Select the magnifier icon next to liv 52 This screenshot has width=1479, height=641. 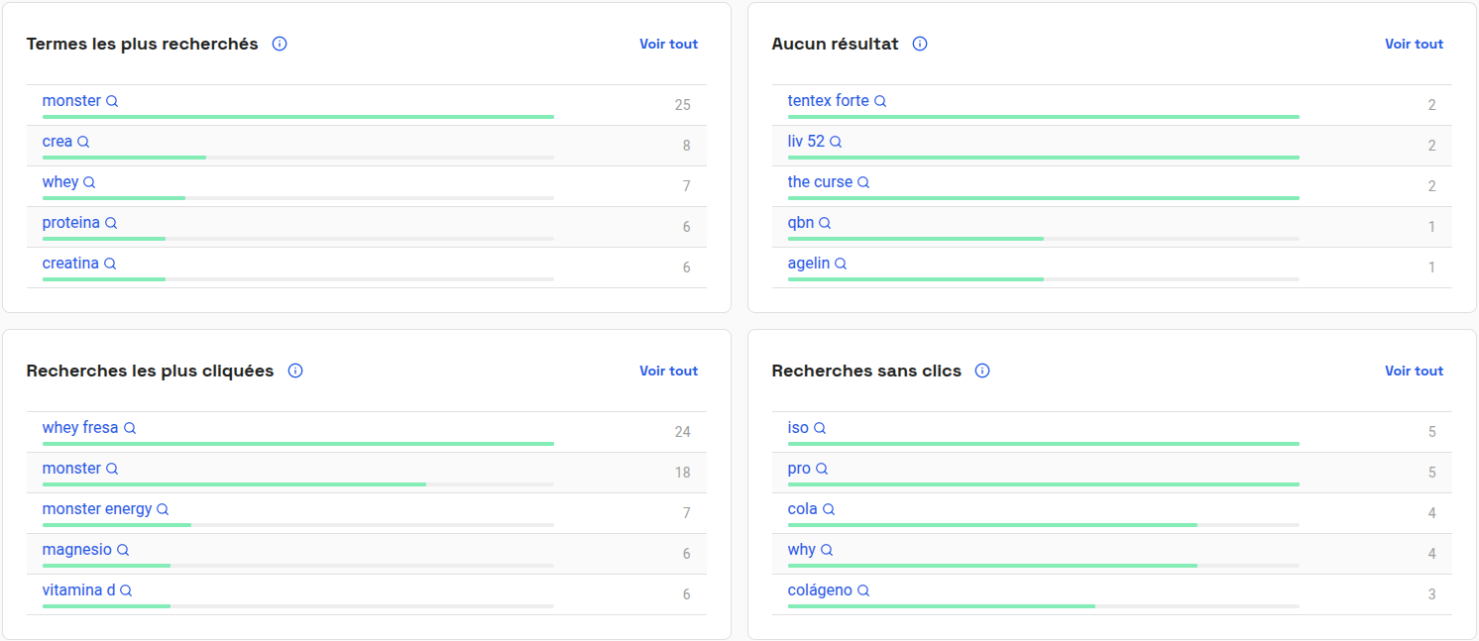coord(836,142)
